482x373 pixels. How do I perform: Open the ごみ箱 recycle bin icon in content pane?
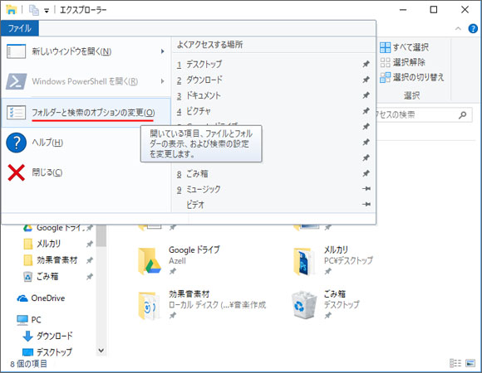(304, 305)
